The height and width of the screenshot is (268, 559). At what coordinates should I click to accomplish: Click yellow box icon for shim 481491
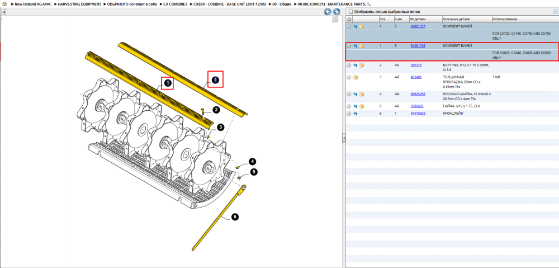(x=355, y=77)
